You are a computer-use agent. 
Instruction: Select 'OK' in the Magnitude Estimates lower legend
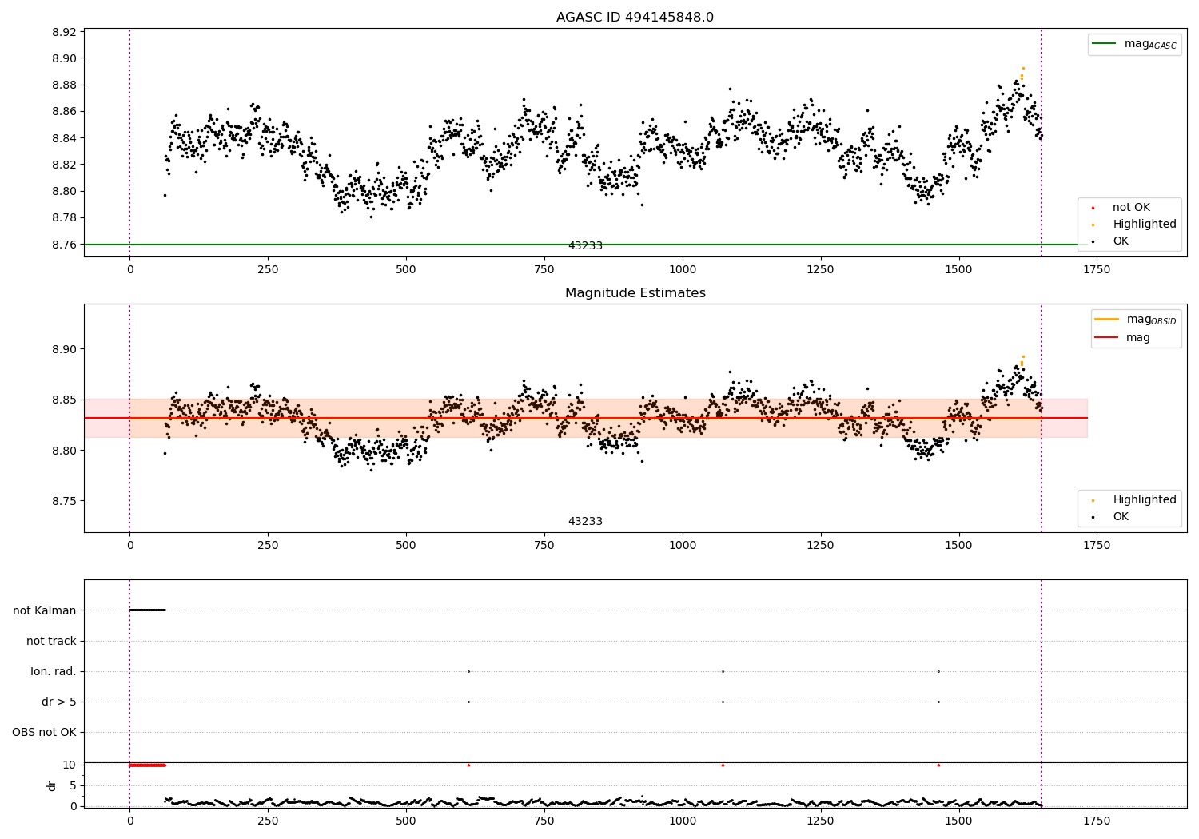pyautogui.click(x=1121, y=517)
